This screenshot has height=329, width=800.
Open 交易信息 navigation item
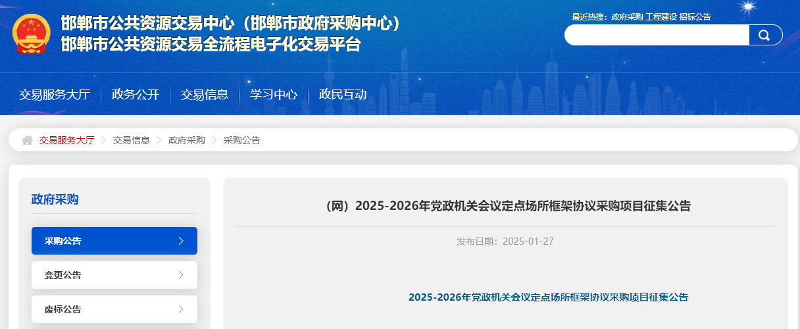(x=205, y=94)
